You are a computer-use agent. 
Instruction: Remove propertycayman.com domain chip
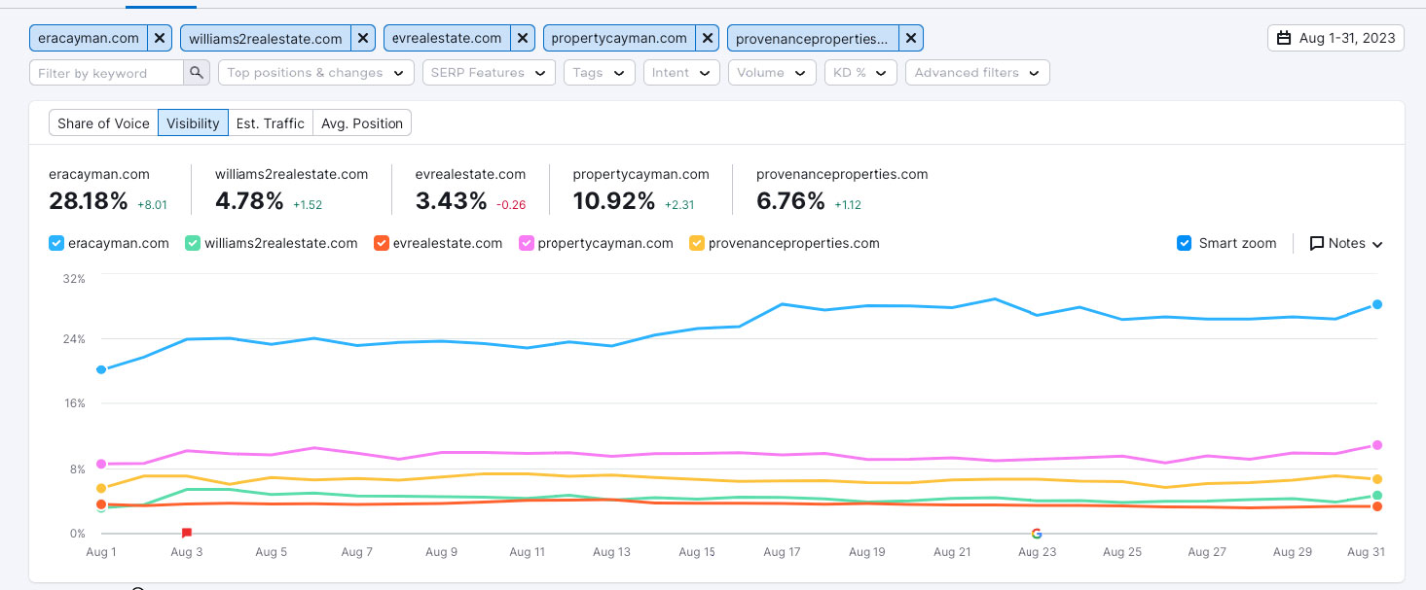click(708, 38)
